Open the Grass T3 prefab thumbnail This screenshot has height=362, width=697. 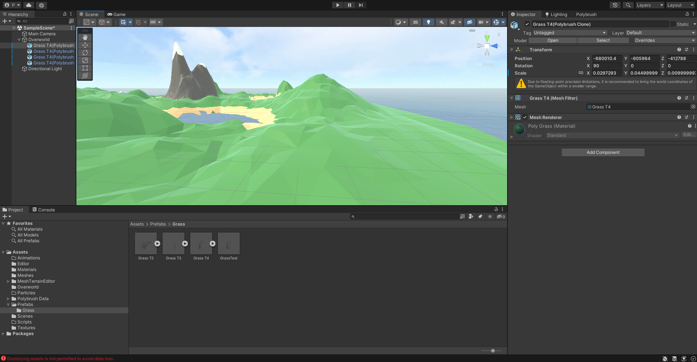click(174, 243)
